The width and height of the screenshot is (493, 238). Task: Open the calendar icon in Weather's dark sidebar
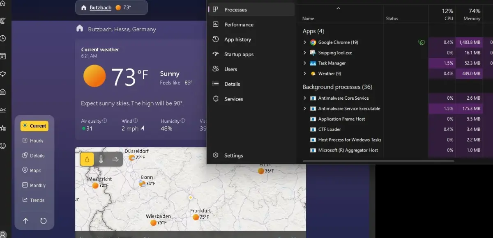point(2,56)
